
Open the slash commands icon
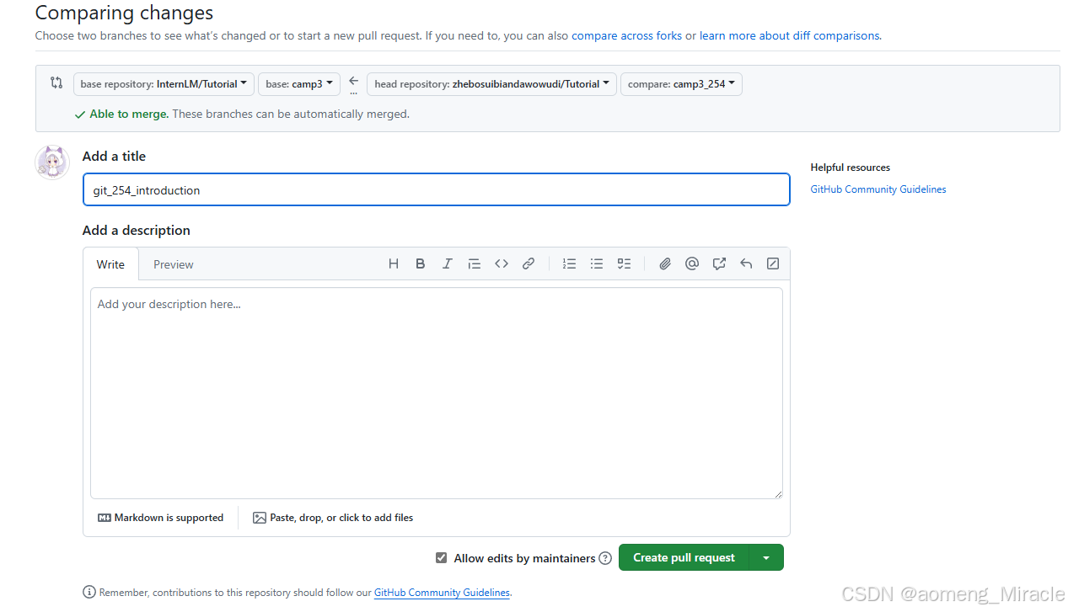tap(773, 263)
